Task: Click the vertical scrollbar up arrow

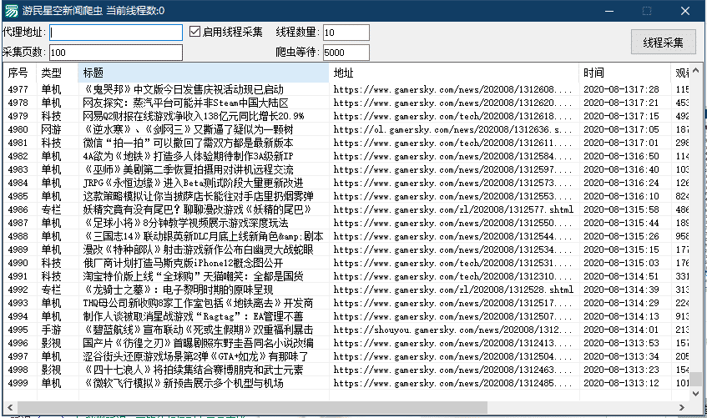Action: point(697,71)
